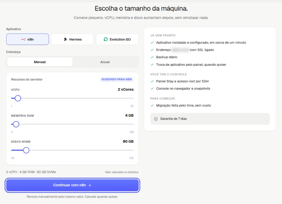Click the n8n workflow logo icon
The image size is (282, 204).
24,39
